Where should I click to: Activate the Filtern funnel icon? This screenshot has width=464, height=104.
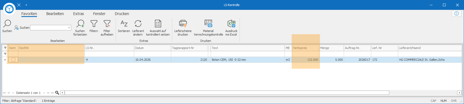pos(94,24)
